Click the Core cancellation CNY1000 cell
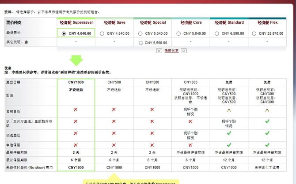 pos(191,96)
